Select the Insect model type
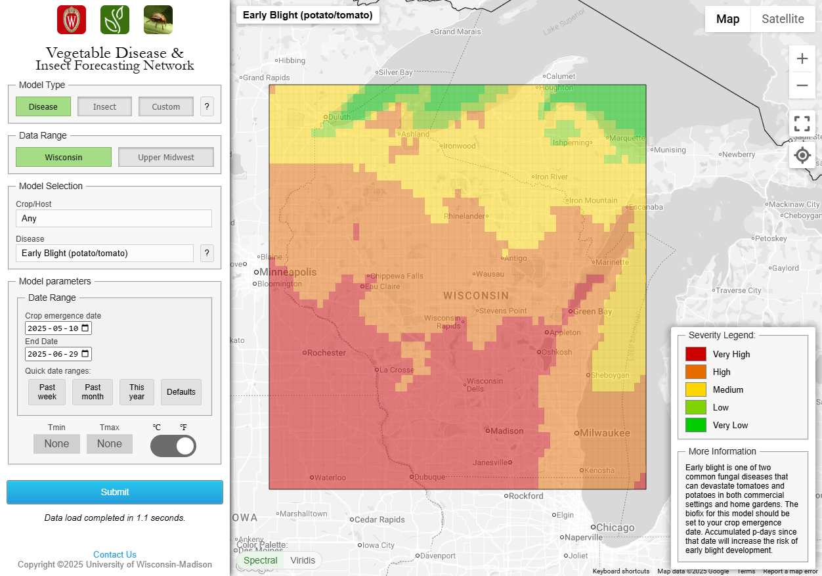Viewport: 822px width, 576px height. 104,106
